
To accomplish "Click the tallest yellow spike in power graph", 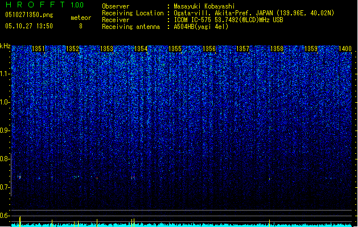I will [20, 221].
